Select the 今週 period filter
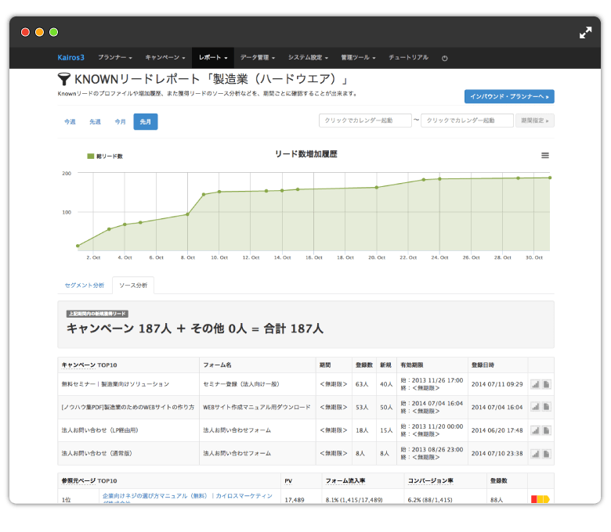 point(70,122)
